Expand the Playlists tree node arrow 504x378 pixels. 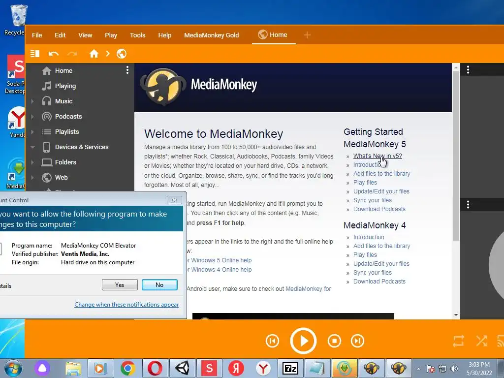[32, 132]
